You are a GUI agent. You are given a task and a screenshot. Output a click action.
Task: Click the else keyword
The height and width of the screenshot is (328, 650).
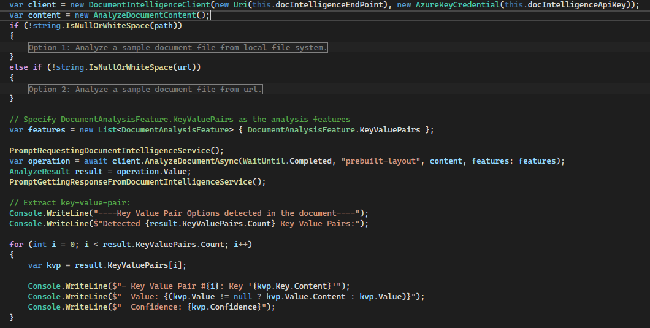tap(18, 67)
